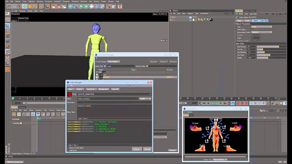Click the blue Cube primitive icon
This screenshot has height=164, width=292.
pos(71,6)
